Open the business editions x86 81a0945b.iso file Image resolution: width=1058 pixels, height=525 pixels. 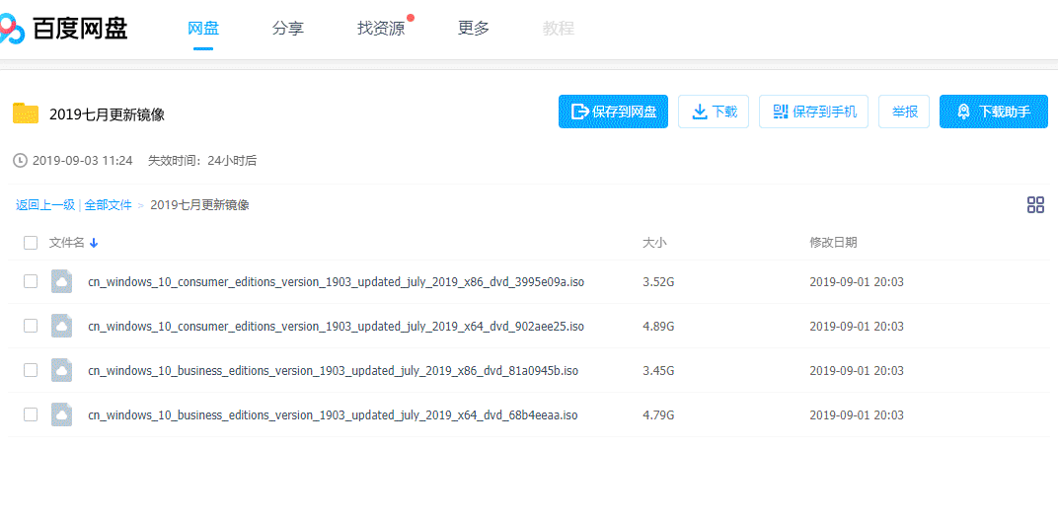(334, 370)
